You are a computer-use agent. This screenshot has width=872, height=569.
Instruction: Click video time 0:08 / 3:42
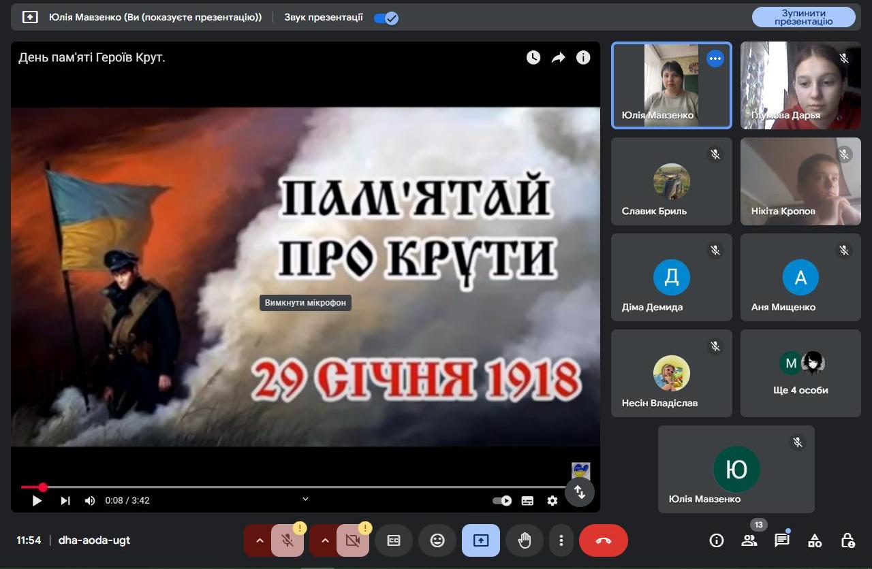point(127,501)
